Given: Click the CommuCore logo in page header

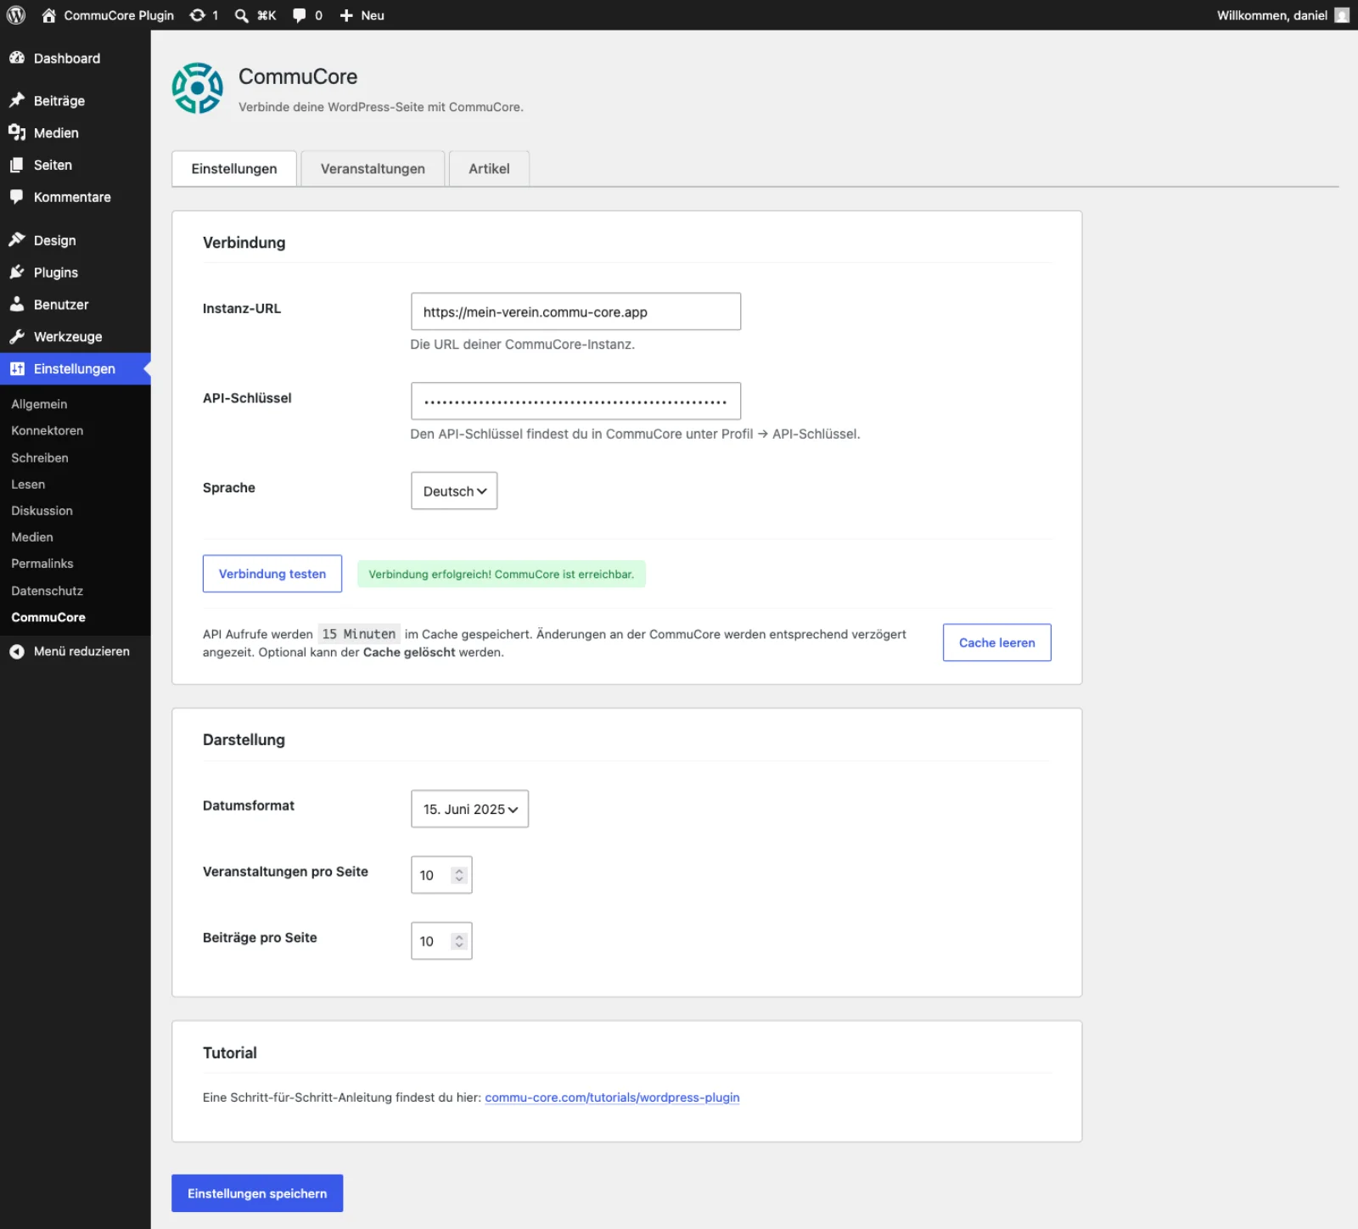Looking at the screenshot, I should (197, 87).
